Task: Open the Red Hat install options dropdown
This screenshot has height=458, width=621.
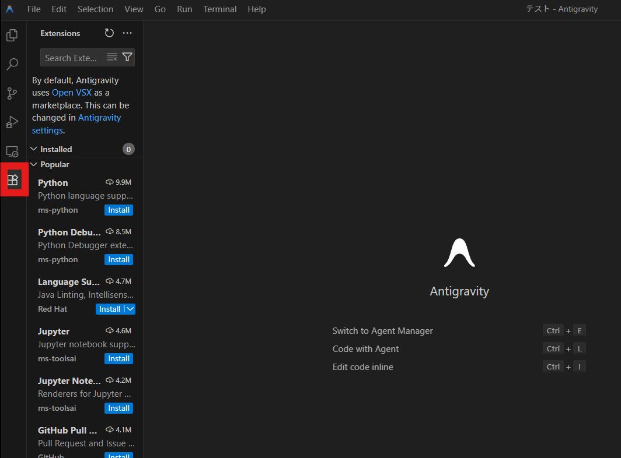Action: click(129, 309)
